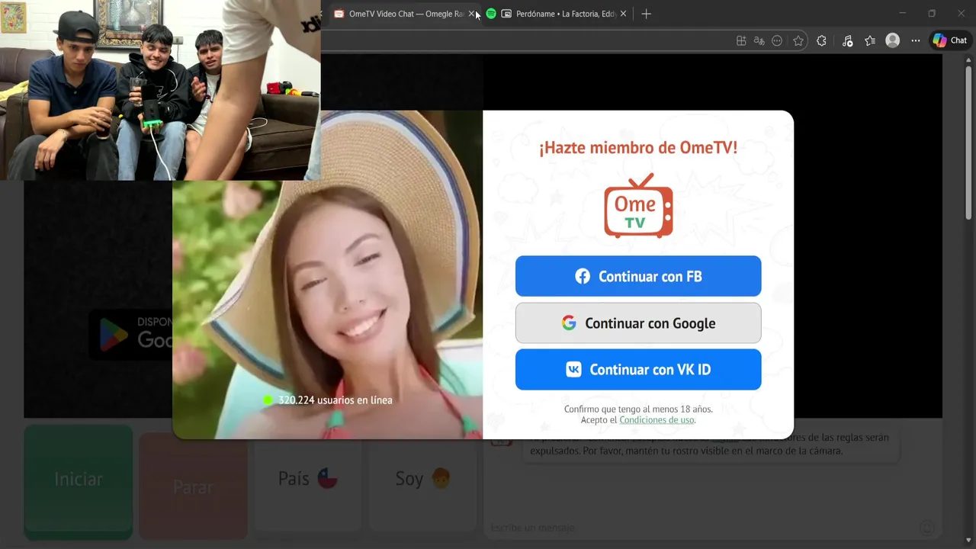The height and width of the screenshot is (549, 976).
Task: Open the favorites list icon
Action: [870, 41]
